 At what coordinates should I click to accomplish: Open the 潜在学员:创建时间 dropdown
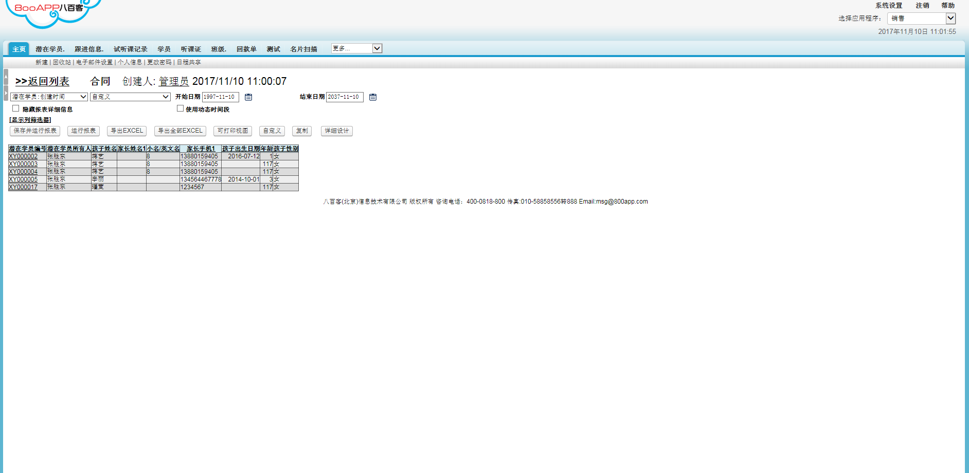pos(49,97)
